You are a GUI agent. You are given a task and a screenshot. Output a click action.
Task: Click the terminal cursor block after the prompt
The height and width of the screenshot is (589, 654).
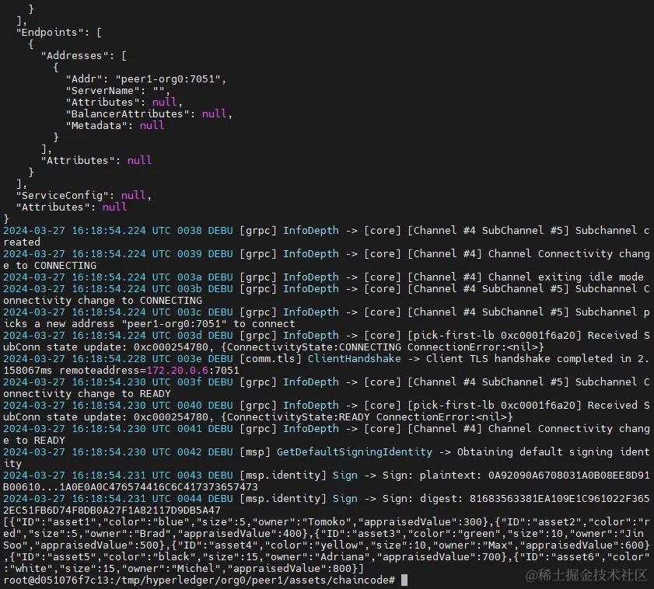404,580
